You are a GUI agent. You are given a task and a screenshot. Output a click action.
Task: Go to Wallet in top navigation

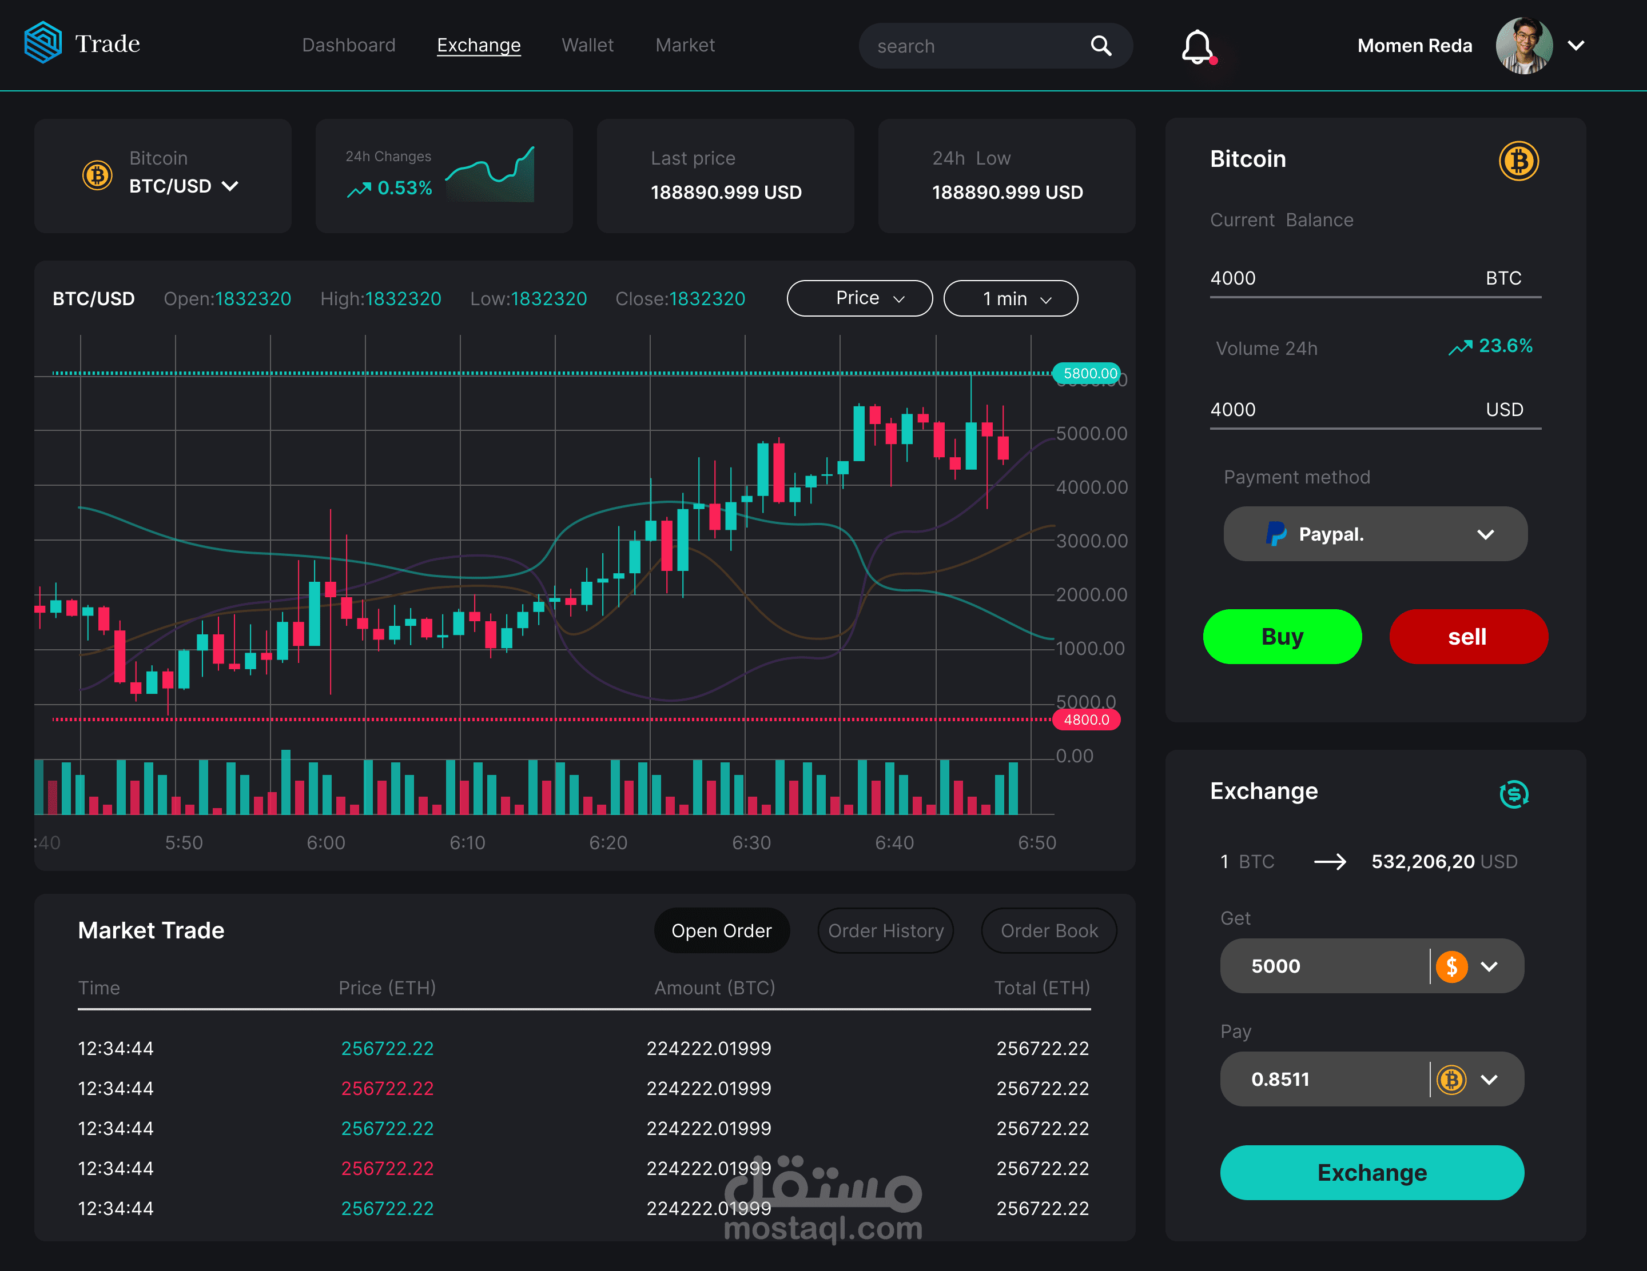[x=587, y=45]
